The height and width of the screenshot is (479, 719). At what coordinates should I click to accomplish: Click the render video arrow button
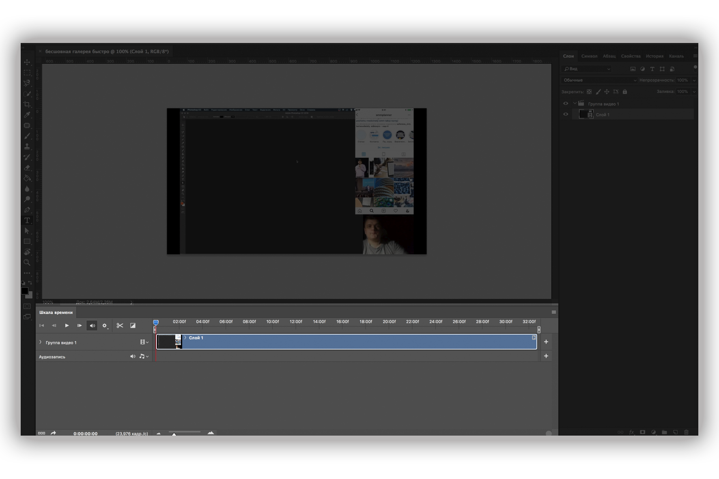[53, 433]
